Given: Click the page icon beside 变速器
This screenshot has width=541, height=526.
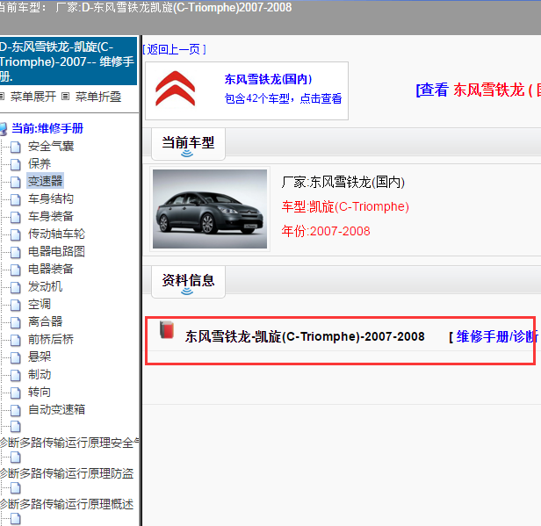Looking at the screenshot, I should [16, 182].
